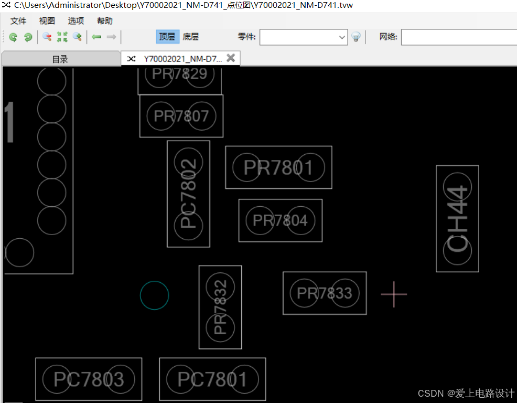
Task: Select the 顶层 top layer toggle
Action: [x=167, y=37]
